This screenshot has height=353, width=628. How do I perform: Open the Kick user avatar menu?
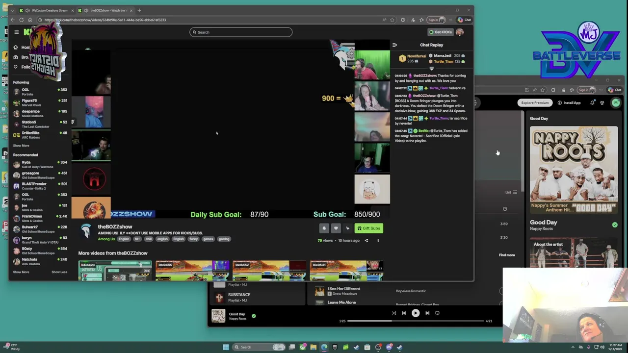[460, 32]
